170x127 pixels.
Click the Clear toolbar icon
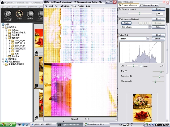click(x=41, y=14)
